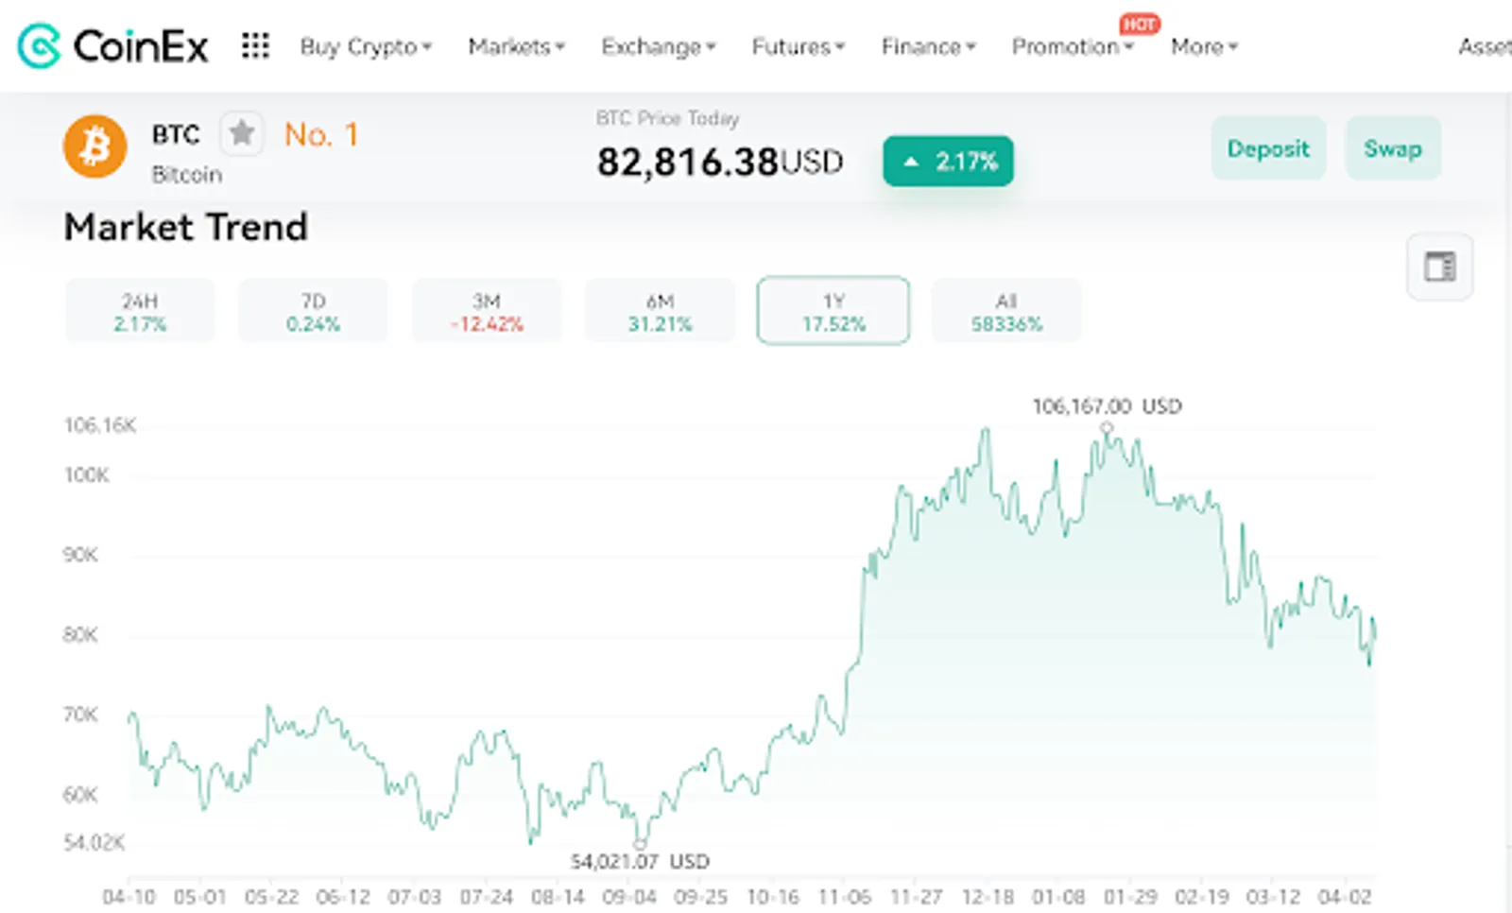Click the Deposit button
The image size is (1512, 913).
point(1268,148)
